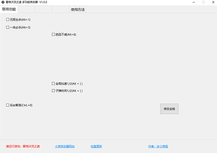The image size is (217, 153).
Task: Enable the 无限生命 (Alt+1) checkbox
Action: coord(8,20)
